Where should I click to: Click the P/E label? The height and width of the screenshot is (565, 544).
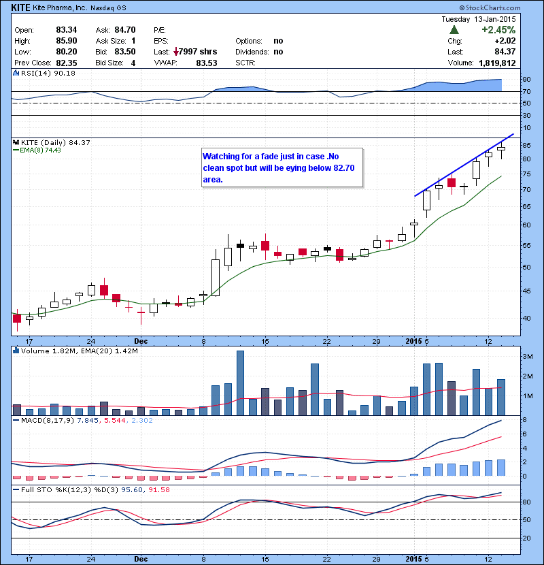160,30
